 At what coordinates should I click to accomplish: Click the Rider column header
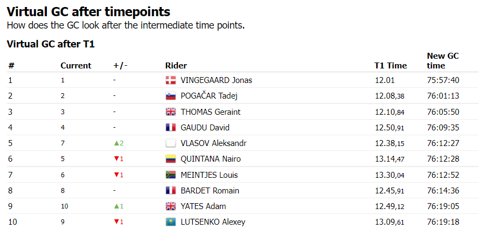(176, 66)
